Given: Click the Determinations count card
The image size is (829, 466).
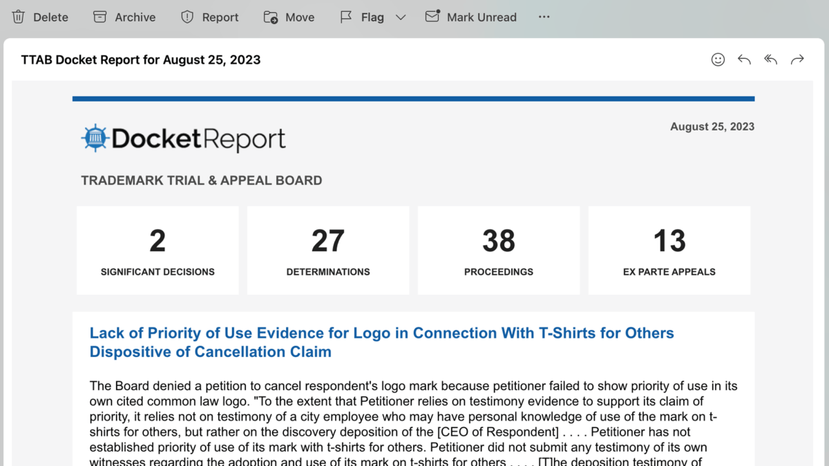Looking at the screenshot, I should pos(327,250).
